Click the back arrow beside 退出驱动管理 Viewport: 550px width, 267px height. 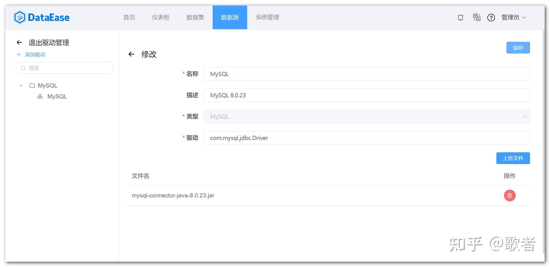(19, 42)
